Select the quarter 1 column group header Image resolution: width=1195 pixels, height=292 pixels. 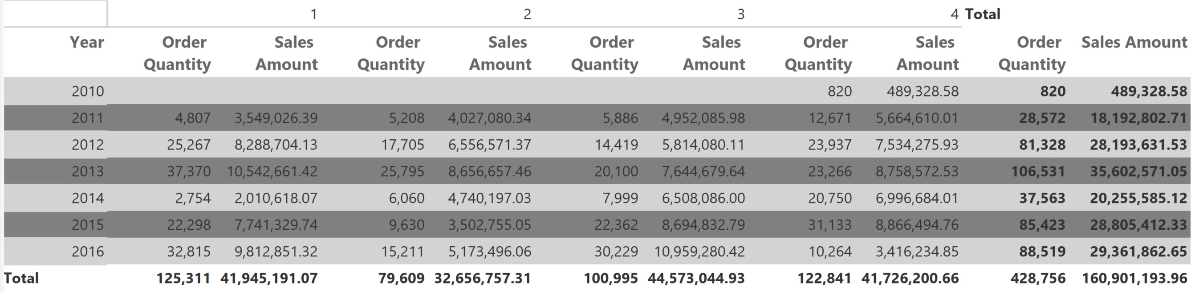tap(313, 14)
